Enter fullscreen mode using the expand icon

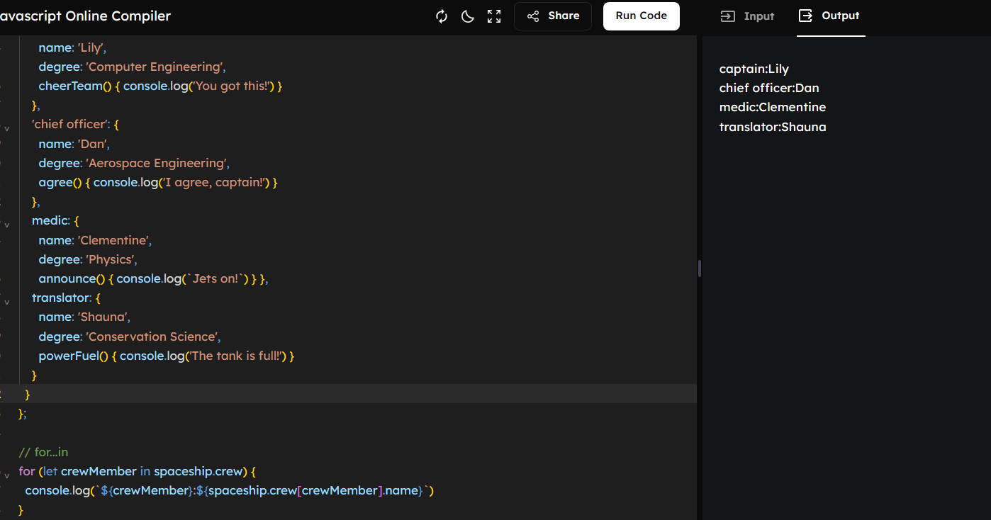(494, 16)
